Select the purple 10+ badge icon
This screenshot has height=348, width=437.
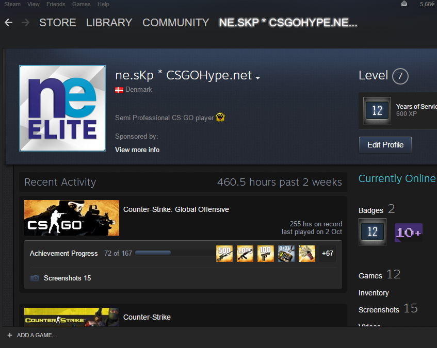[x=409, y=233]
